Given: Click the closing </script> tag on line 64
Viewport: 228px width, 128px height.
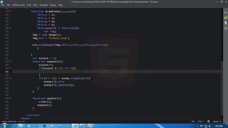Looking at the screenshot, I should tap(33, 115).
